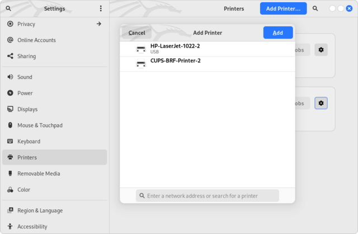The width and height of the screenshot is (358, 234).
Task: Open gear settings for the second printer
Action: (321, 103)
